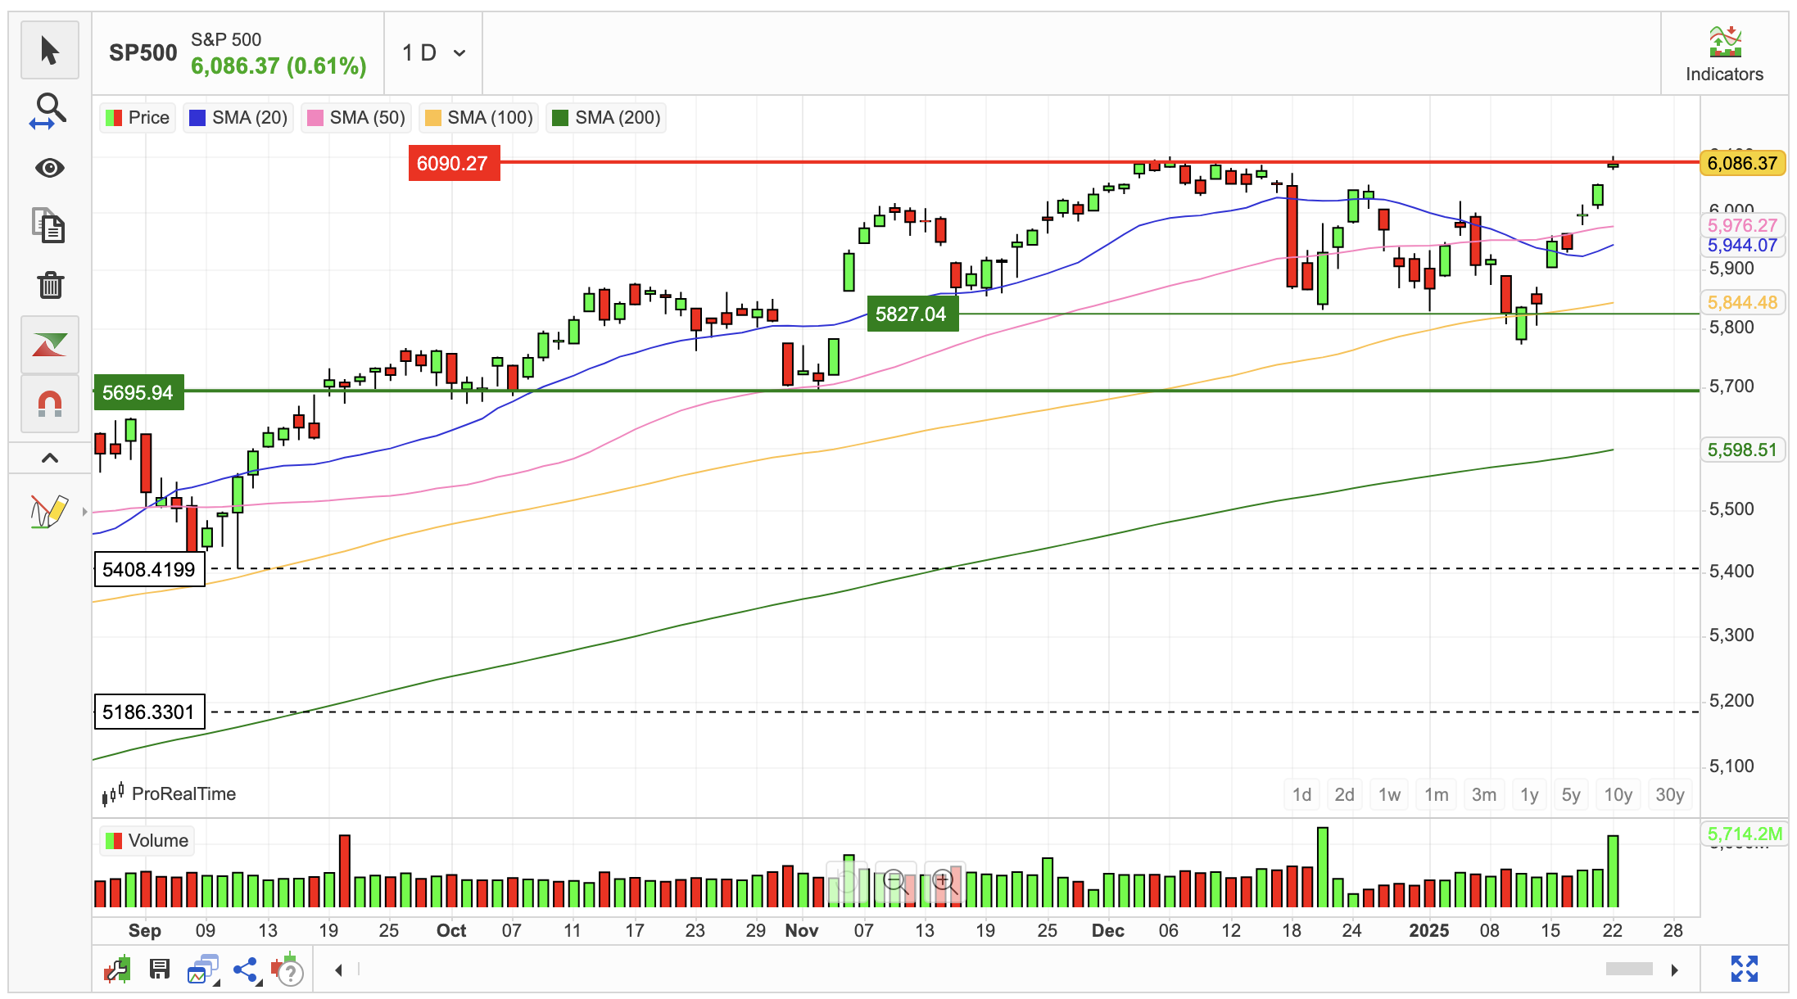Open the Indicators panel
Image resolution: width=1797 pixels, height=999 pixels.
coord(1724,55)
